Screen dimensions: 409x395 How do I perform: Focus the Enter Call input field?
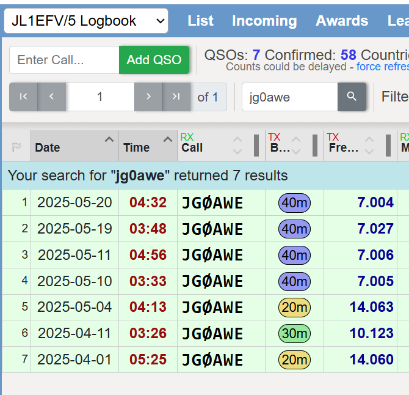click(x=64, y=60)
